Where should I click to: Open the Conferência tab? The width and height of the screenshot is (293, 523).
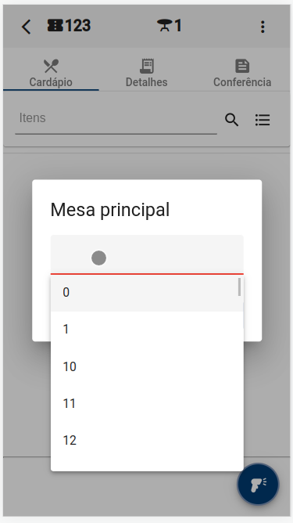[242, 73]
